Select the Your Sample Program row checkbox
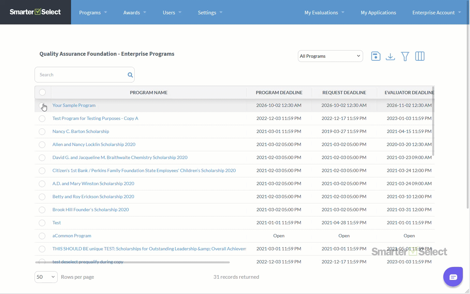Screen dimensions: 470x294 point(42,105)
